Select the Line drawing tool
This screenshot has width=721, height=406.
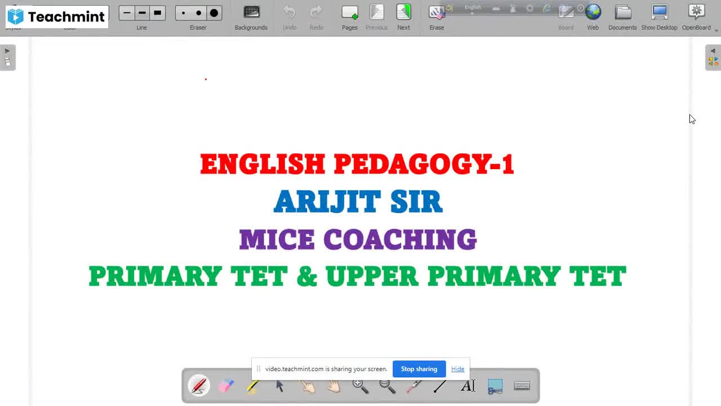pos(440,386)
